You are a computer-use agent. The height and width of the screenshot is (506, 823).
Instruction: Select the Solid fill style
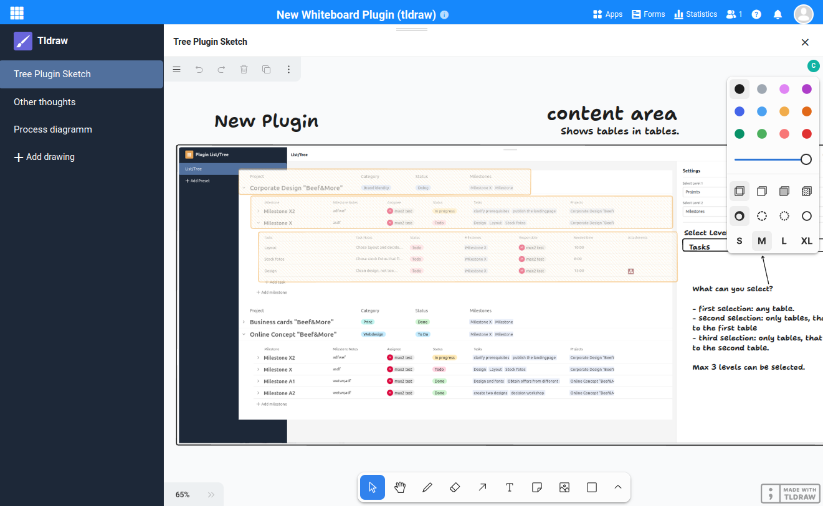tap(784, 191)
